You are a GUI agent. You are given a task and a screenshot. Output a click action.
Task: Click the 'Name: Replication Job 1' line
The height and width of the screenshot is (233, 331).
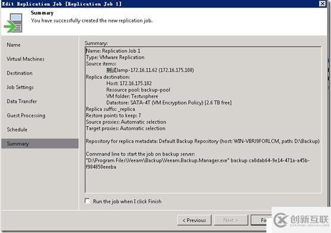(113, 51)
